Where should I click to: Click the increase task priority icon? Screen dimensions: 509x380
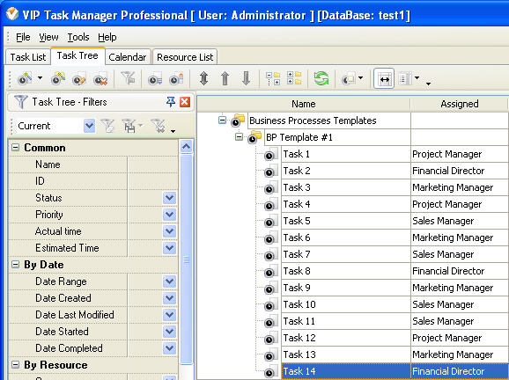tap(176, 79)
